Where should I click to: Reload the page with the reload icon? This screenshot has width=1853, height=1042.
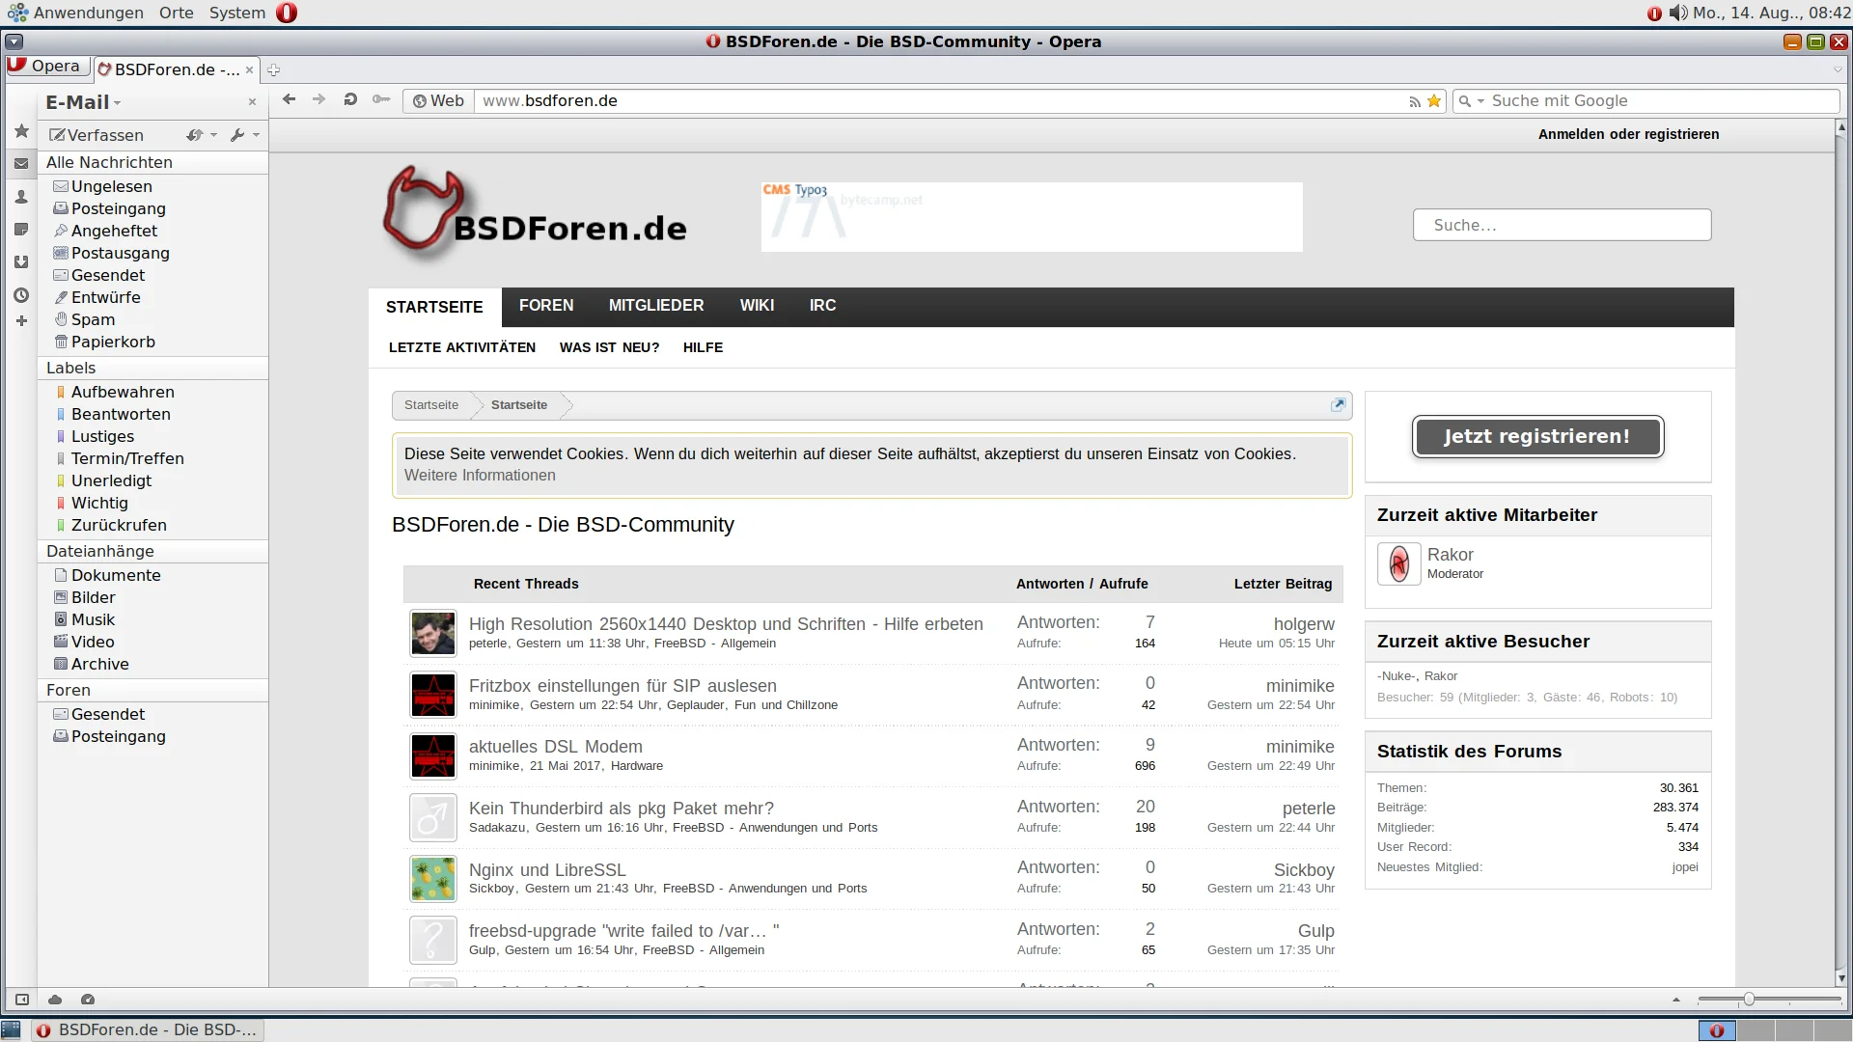tap(350, 99)
